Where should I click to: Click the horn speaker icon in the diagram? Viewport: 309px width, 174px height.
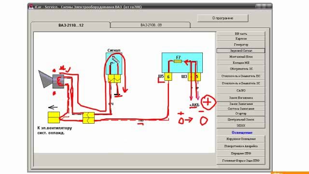point(51,79)
